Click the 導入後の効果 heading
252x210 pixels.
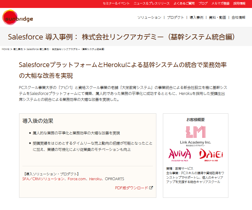[38, 121]
